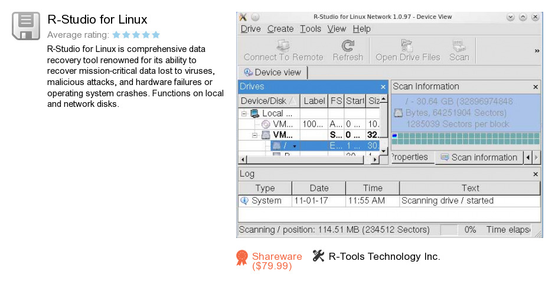
Task: Click the Time column header in Log
Action: click(373, 188)
